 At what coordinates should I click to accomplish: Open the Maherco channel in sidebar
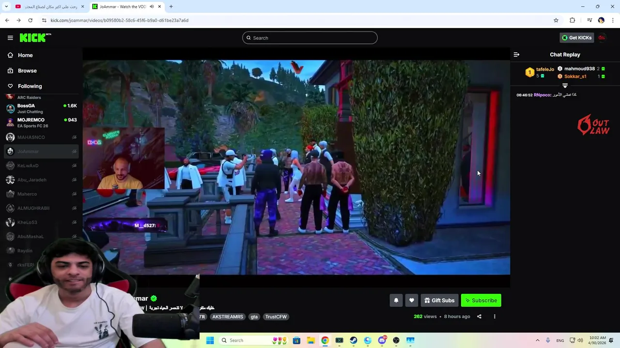(41, 194)
